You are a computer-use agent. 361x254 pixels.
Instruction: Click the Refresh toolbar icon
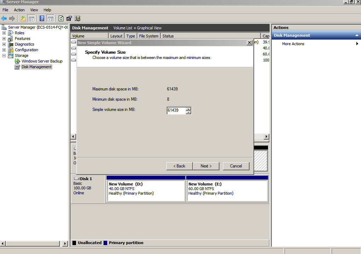61,19
